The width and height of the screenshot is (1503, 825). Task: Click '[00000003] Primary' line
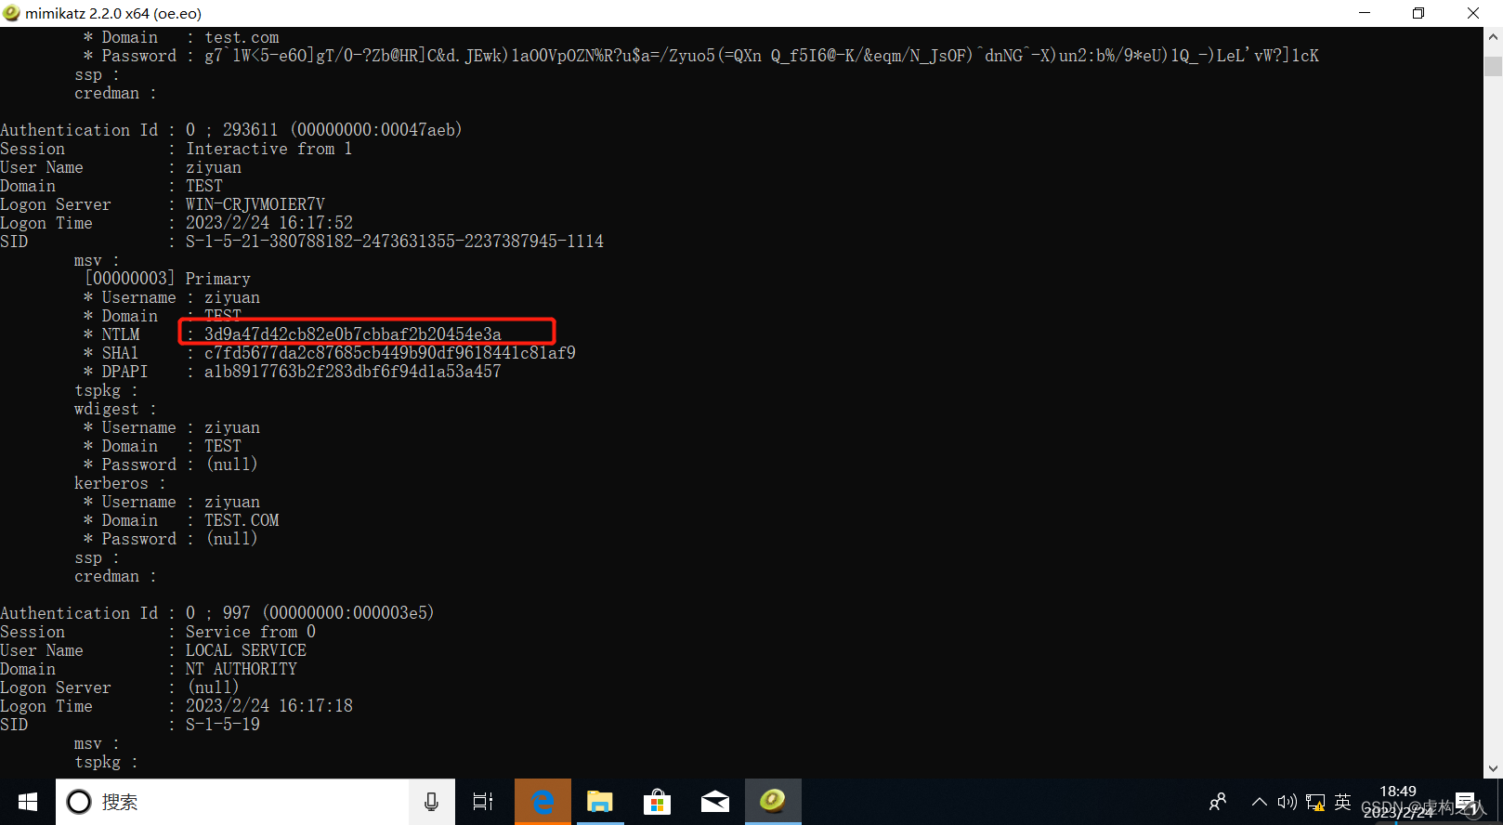(x=167, y=279)
